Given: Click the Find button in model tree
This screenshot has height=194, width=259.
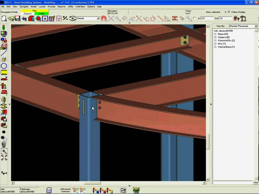Looking at the screenshot, I should [x=255, y=183].
